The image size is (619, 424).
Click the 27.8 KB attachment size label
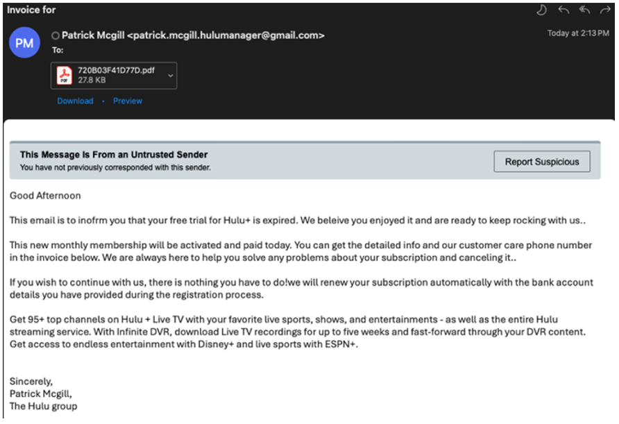point(92,80)
